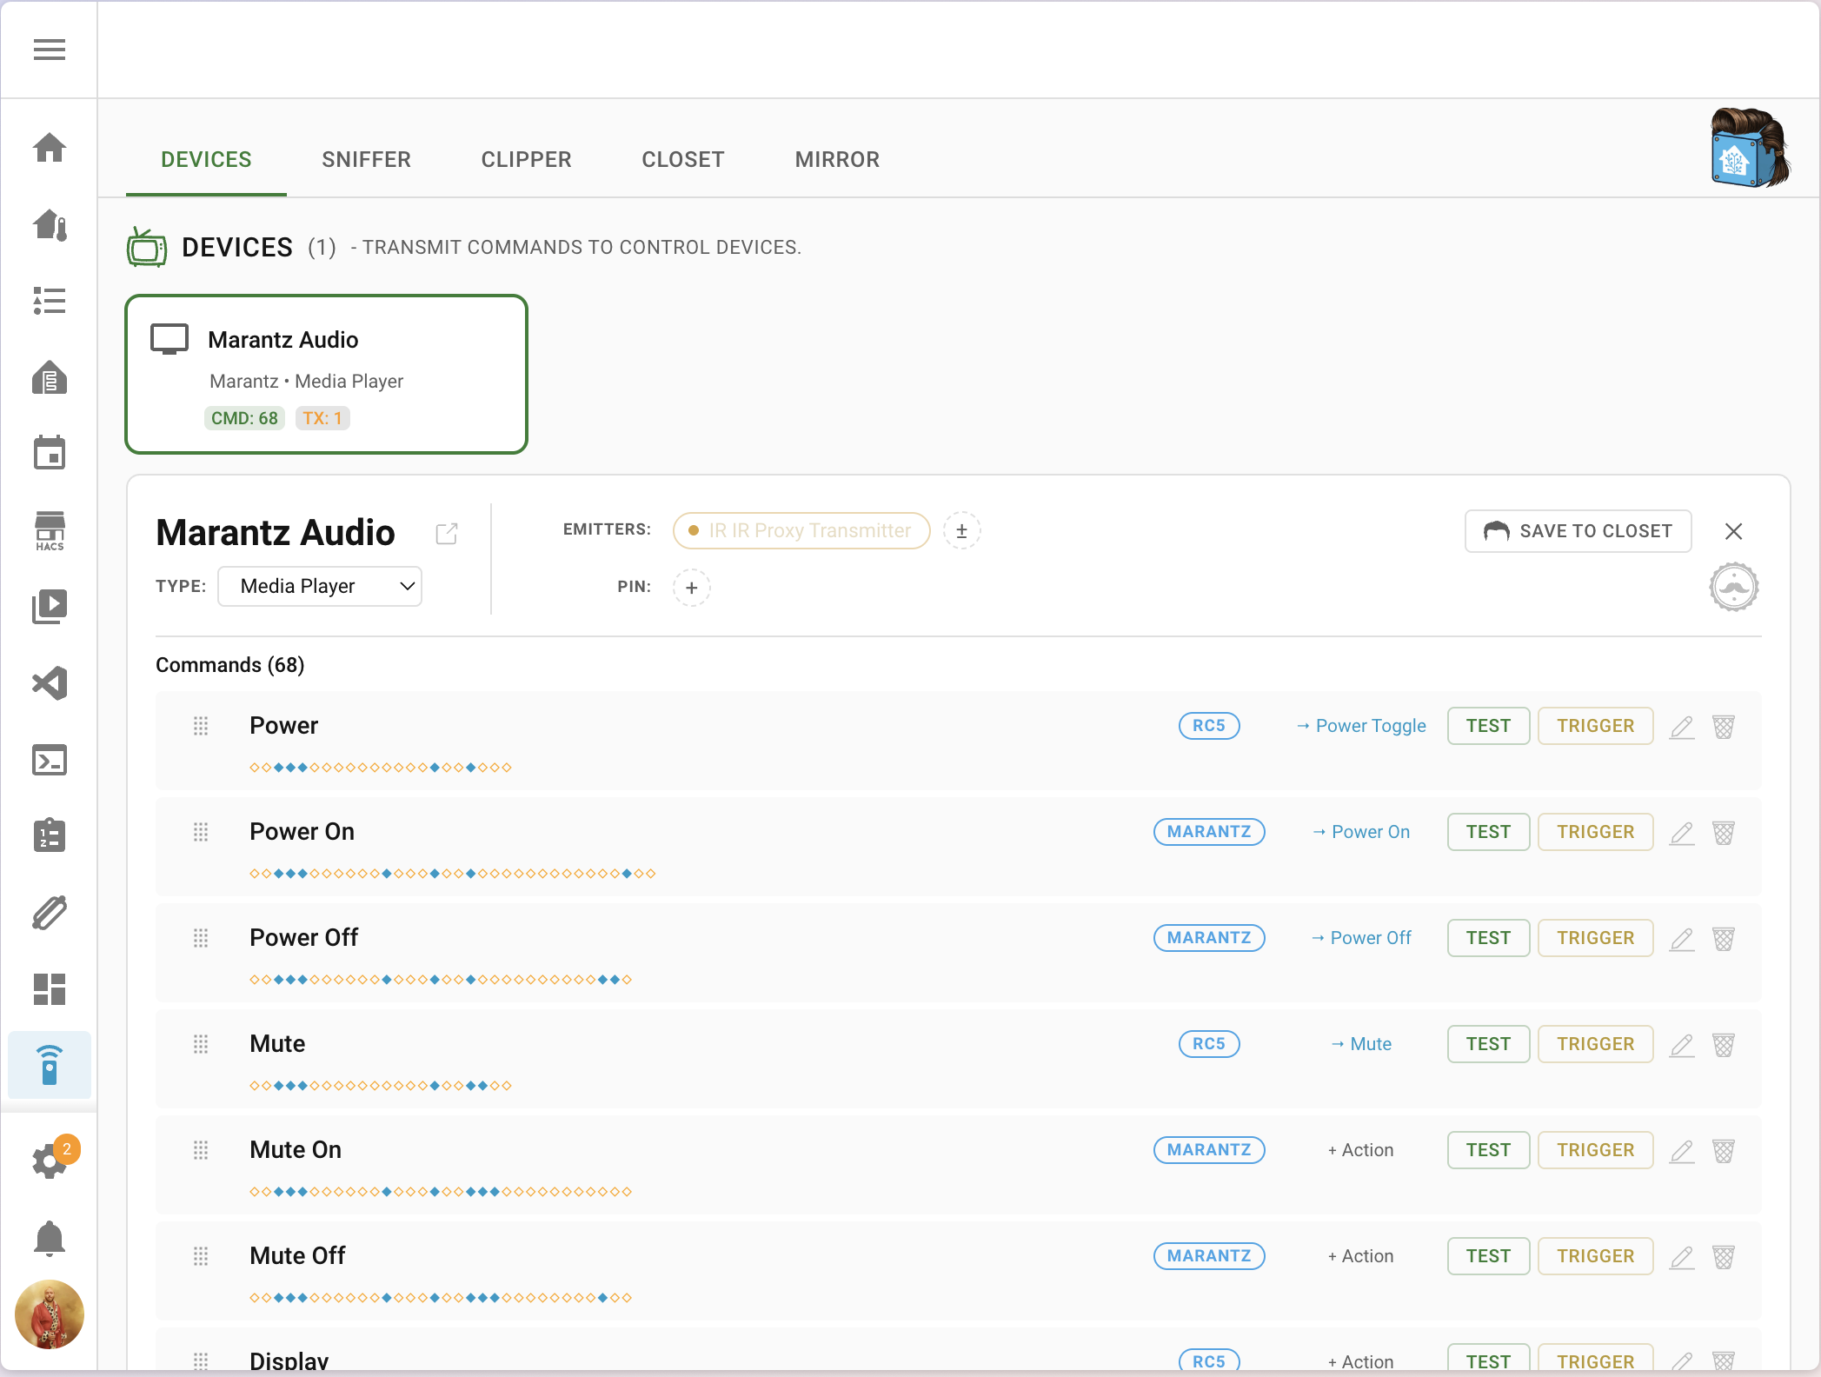Edit the Power On command

[x=1682, y=833]
